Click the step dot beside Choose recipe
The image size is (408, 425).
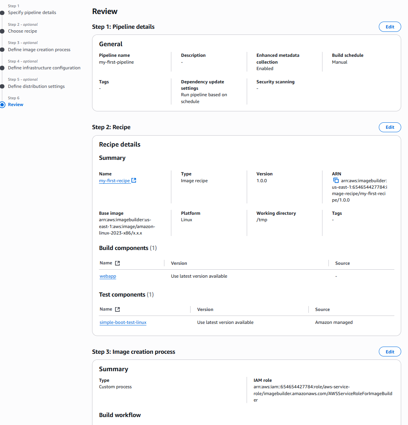click(x=3, y=31)
